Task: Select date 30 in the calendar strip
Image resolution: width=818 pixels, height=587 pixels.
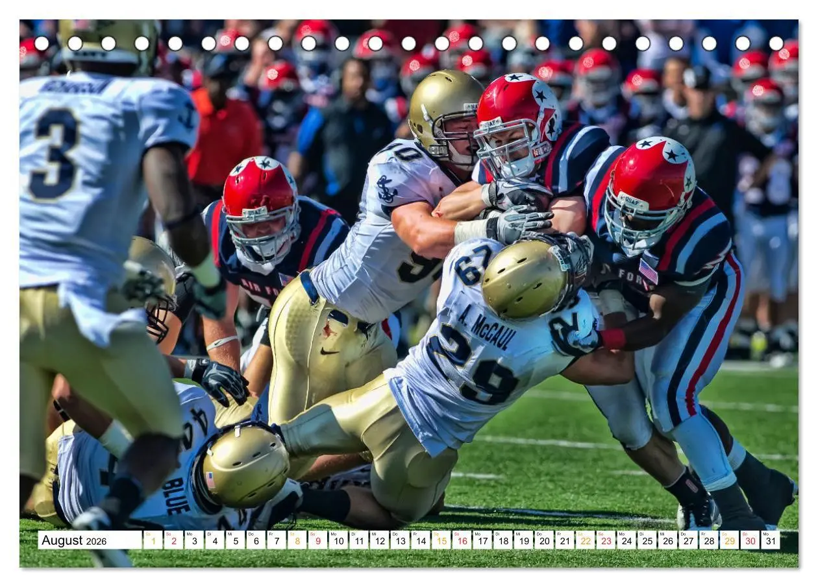Action: point(750,540)
